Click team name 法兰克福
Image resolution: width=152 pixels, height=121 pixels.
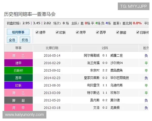(93, 63)
